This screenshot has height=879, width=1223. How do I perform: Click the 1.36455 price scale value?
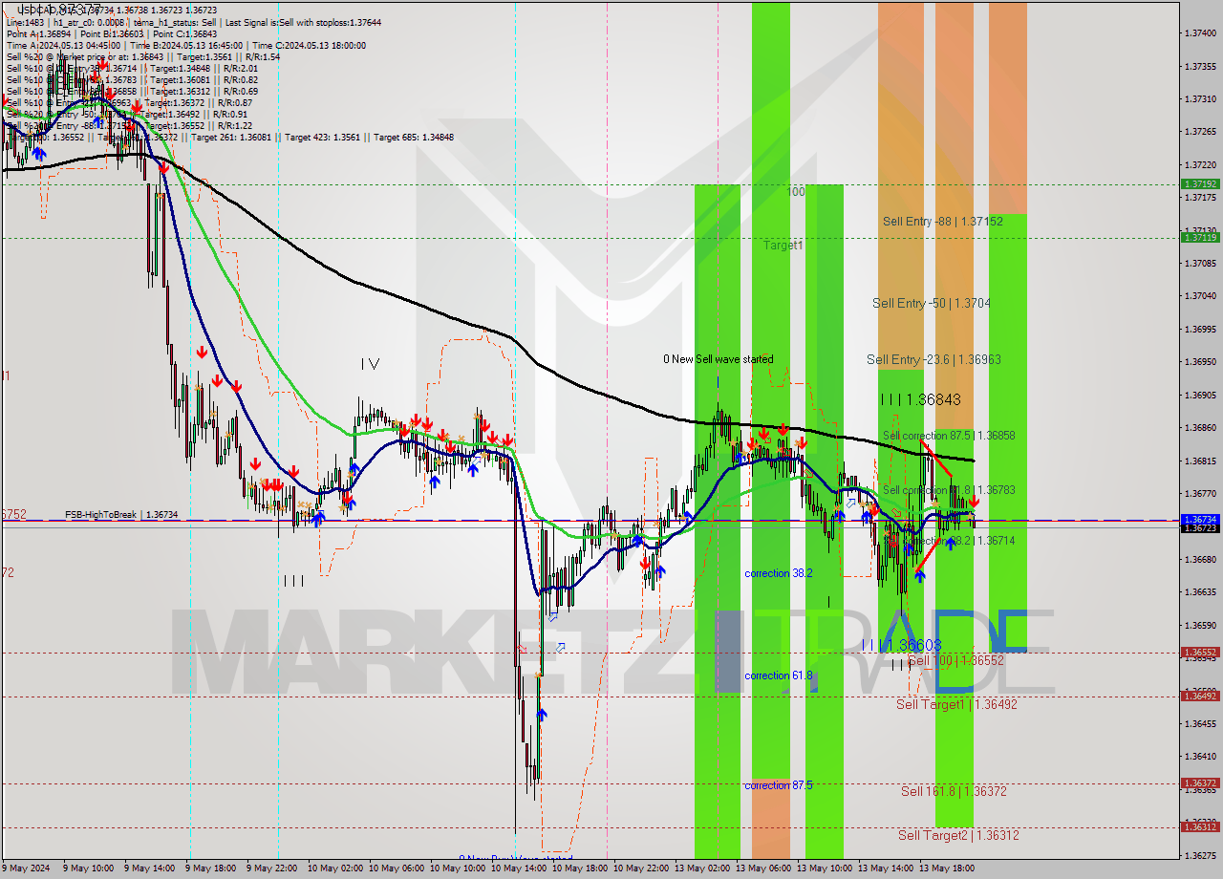coord(1200,723)
